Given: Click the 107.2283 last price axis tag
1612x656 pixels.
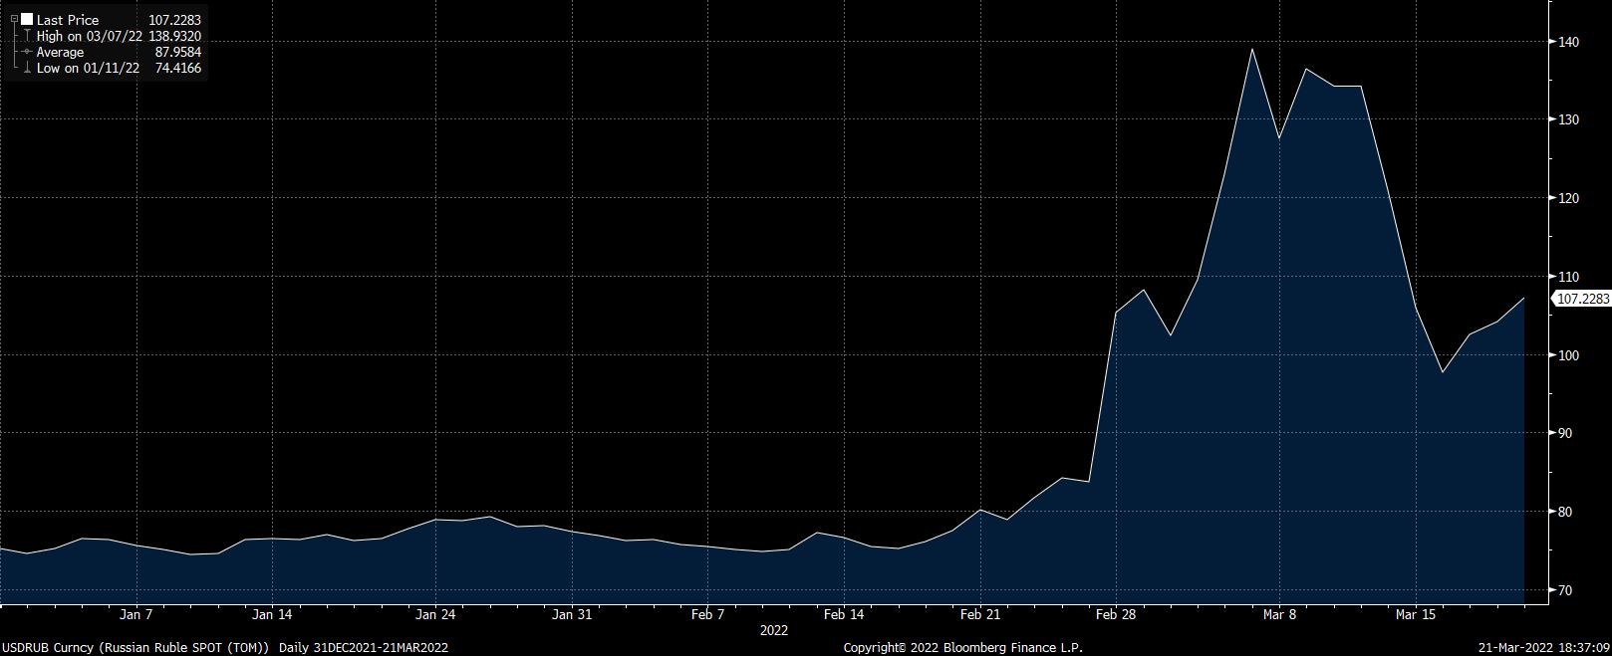Looking at the screenshot, I should click(x=1582, y=299).
